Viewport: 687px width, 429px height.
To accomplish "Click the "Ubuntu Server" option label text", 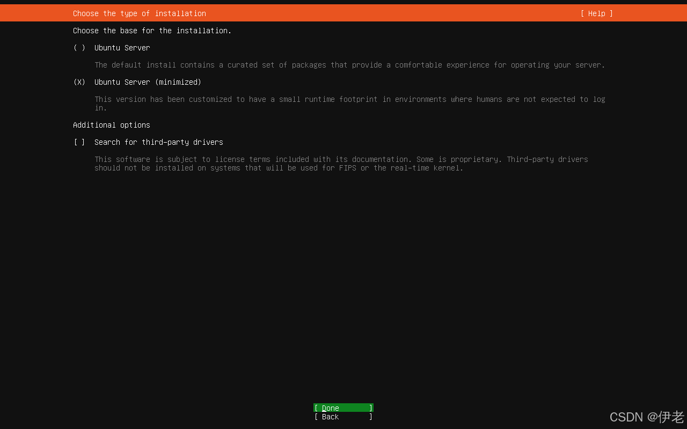I will coord(122,48).
